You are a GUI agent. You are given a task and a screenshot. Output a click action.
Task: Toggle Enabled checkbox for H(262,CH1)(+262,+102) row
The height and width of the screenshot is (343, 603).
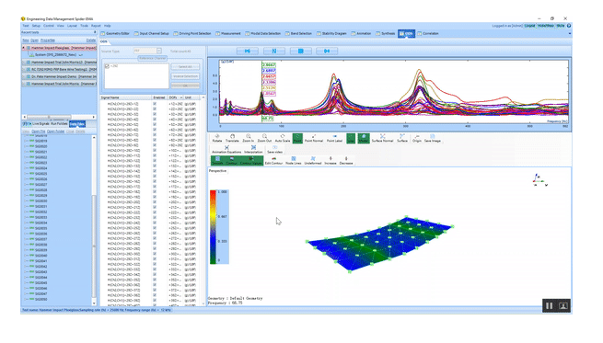click(x=155, y=150)
